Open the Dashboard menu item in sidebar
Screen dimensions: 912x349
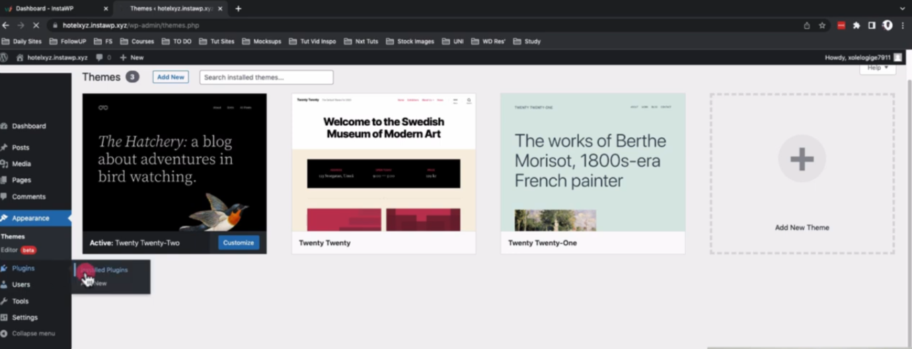29,126
